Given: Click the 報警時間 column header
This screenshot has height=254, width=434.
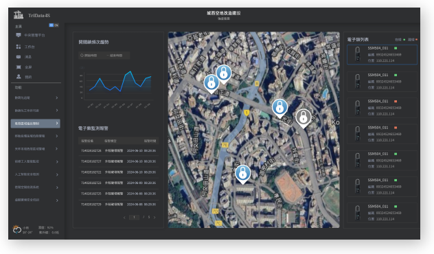Looking at the screenshot, I should pos(150,141).
